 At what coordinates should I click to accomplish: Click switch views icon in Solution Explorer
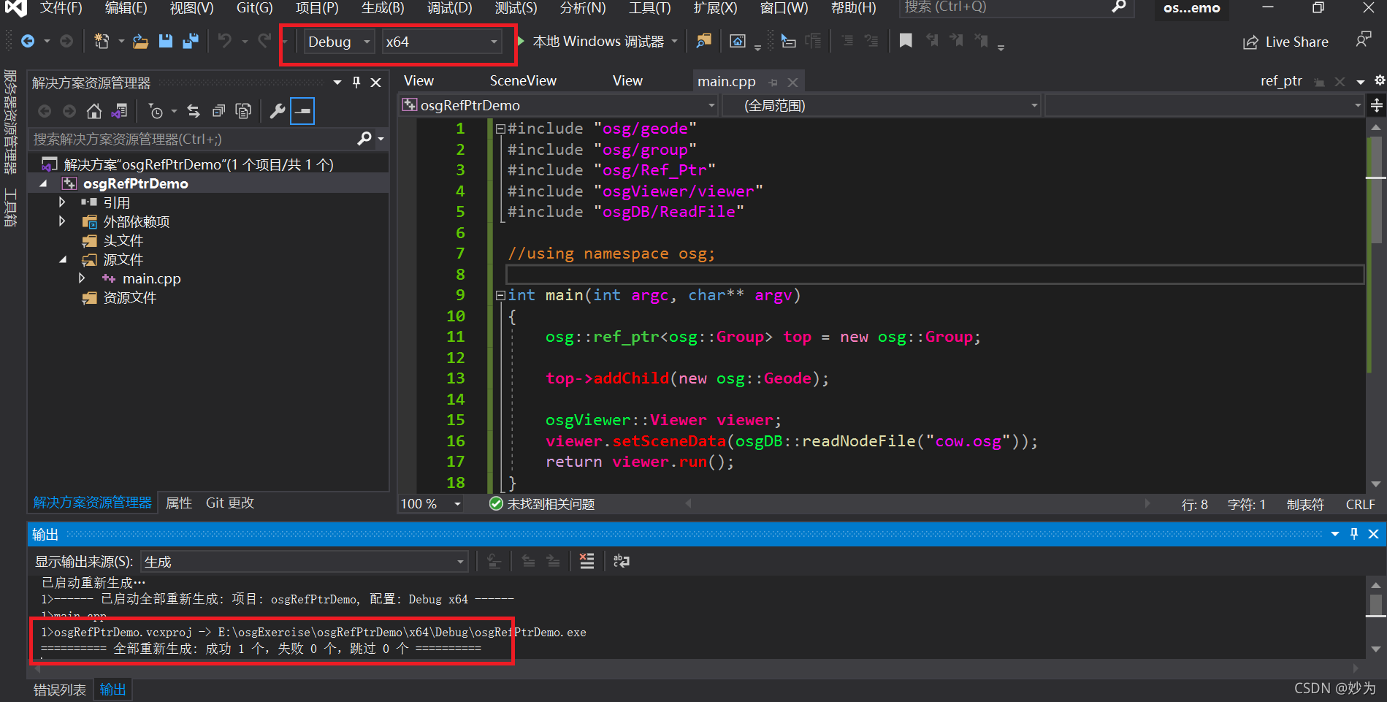point(119,111)
